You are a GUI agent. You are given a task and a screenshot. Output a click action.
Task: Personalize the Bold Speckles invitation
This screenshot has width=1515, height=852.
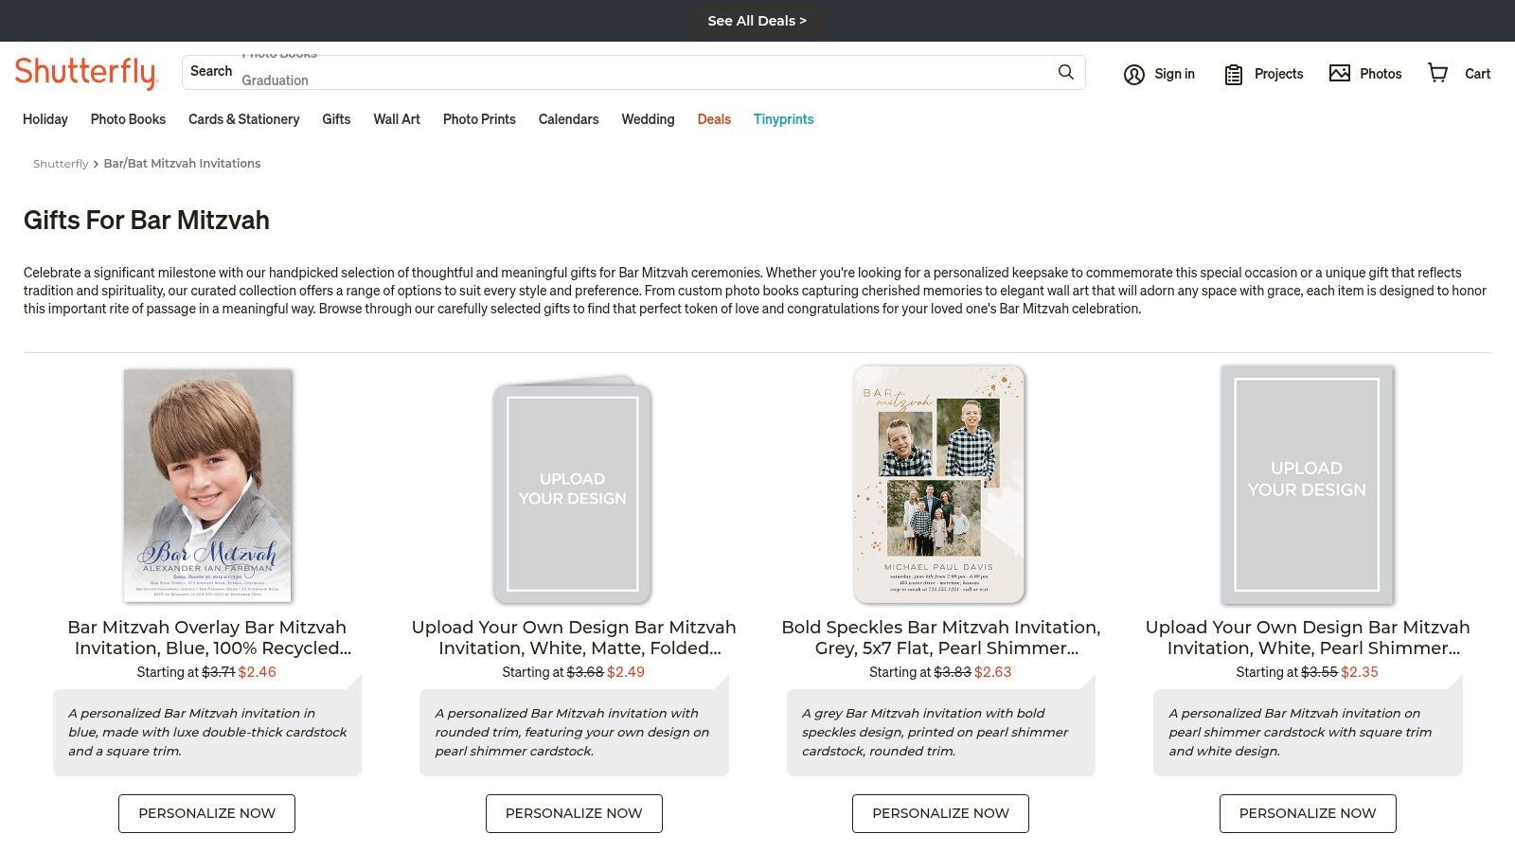coord(940,812)
